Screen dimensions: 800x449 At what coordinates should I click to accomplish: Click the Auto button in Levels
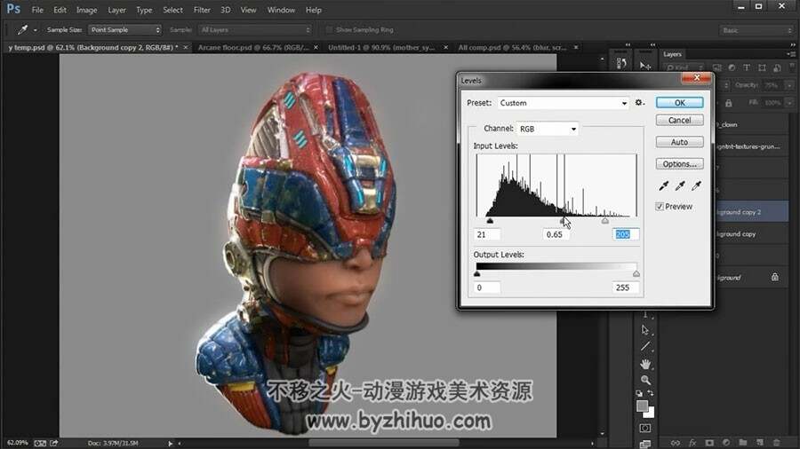click(680, 142)
